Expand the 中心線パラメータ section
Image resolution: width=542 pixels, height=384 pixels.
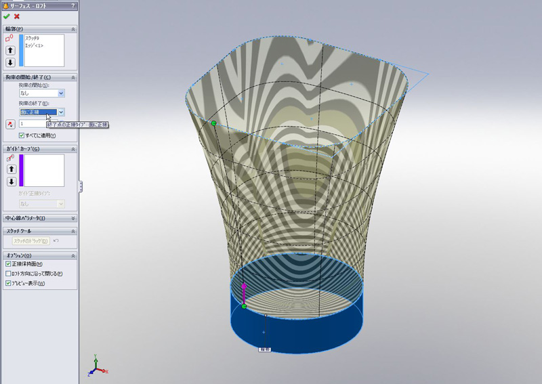72,218
